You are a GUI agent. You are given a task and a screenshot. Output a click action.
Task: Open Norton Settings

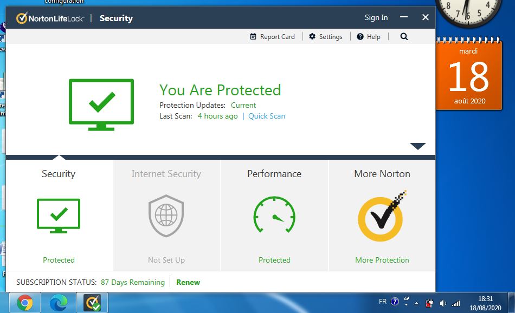(x=326, y=37)
